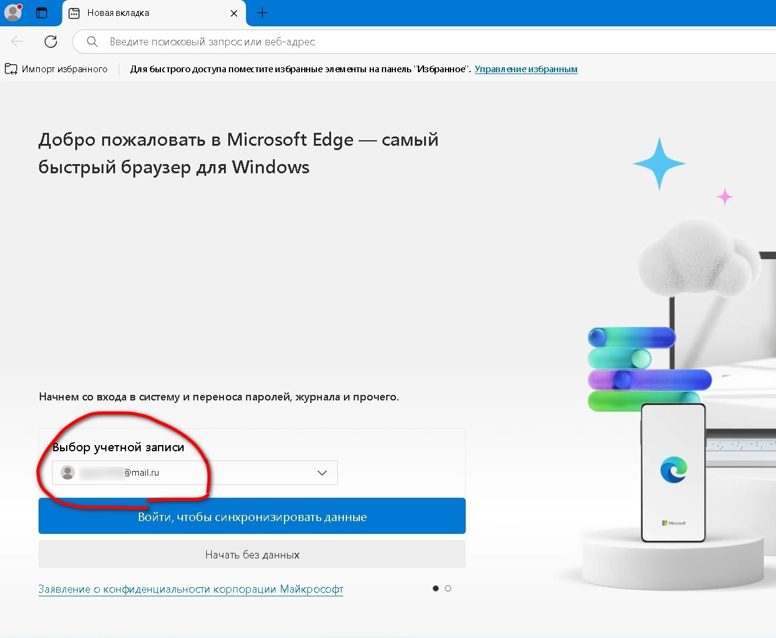The height and width of the screenshot is (638, 776).
Task: Close the Новая вкладка tab
Action: point(234,13)
